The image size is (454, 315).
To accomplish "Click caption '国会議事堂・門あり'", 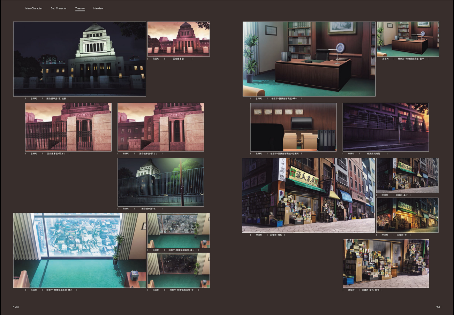I will tap(56, 154).
